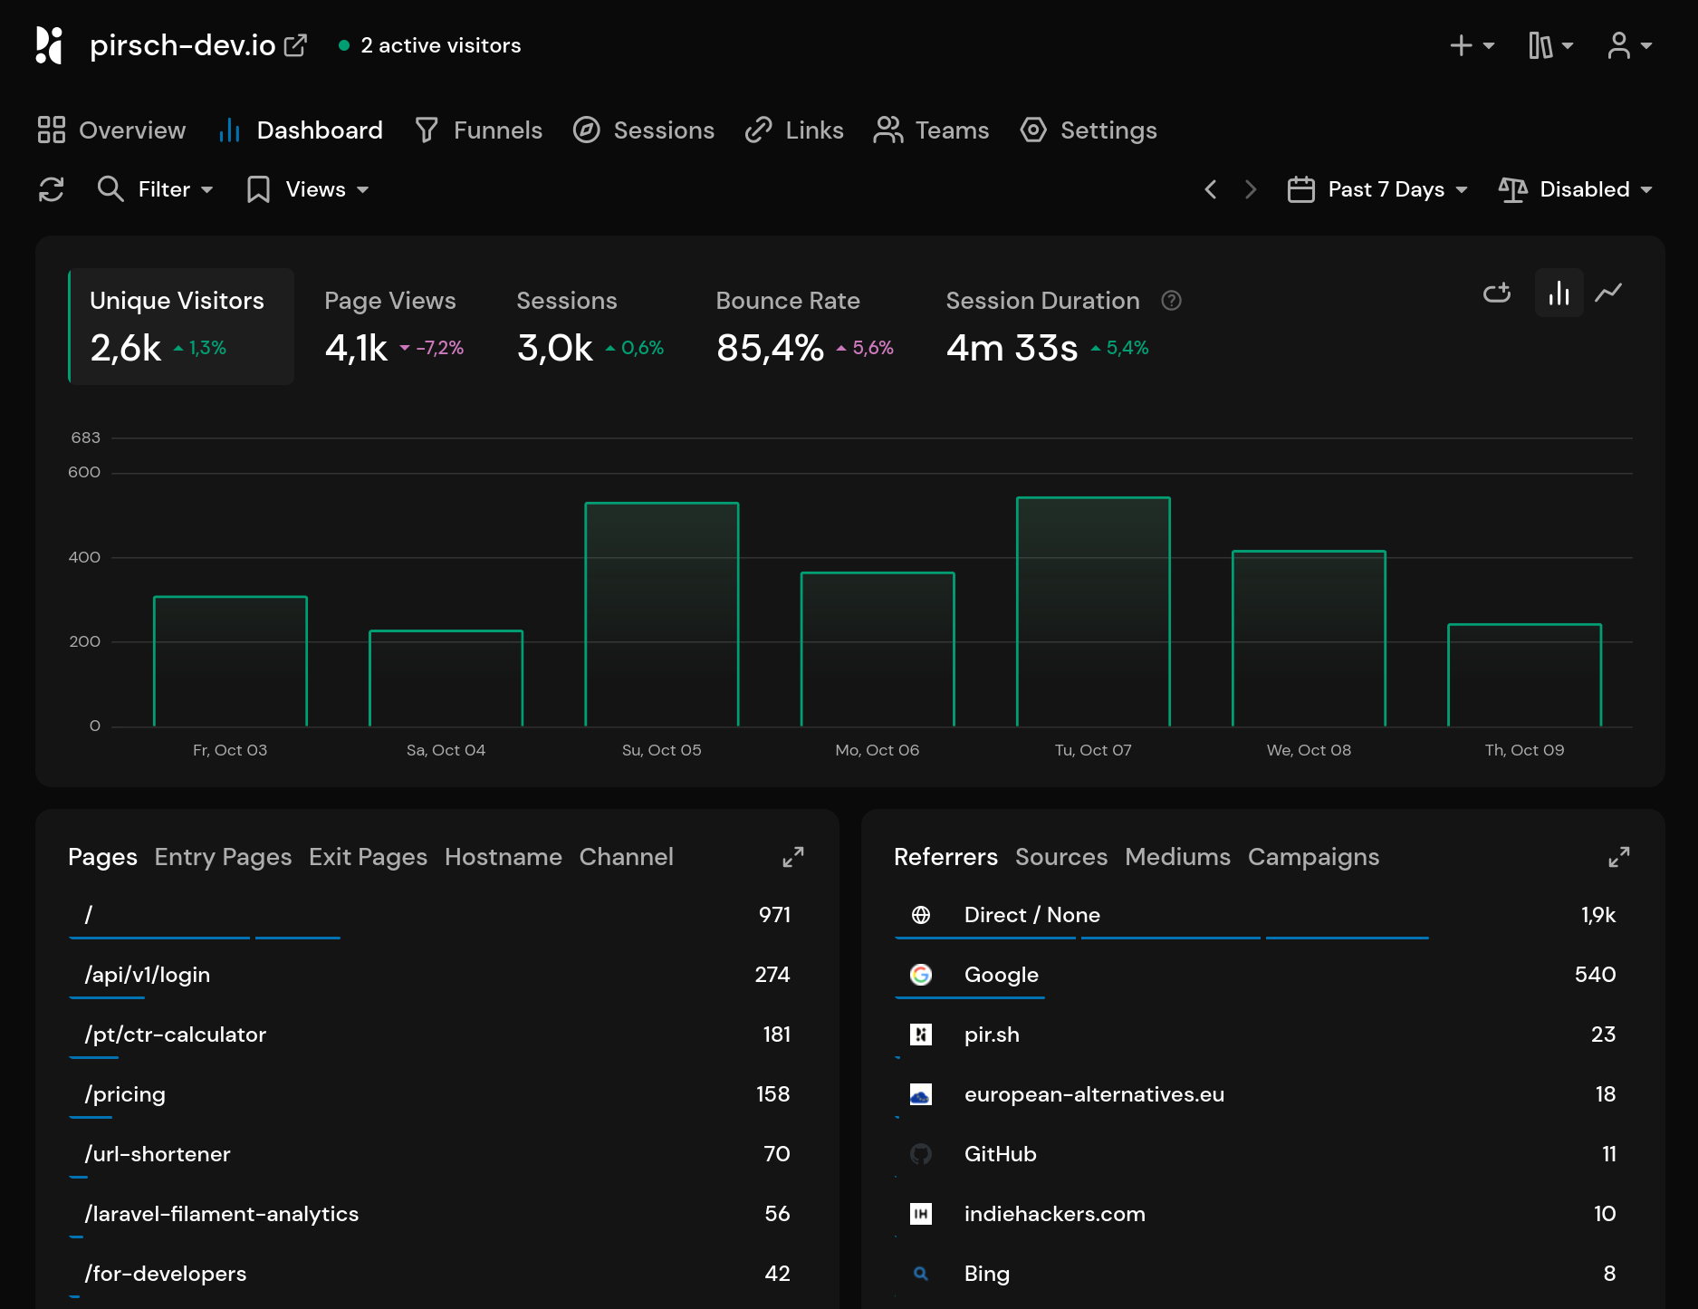Expand the Referrers panel to fullscreen
Screen dimensions: 1698x1309
pos(1619,857)
